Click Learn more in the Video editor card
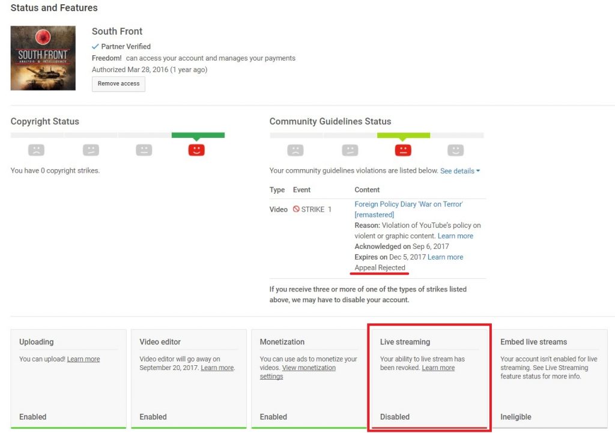 point(217,368)
